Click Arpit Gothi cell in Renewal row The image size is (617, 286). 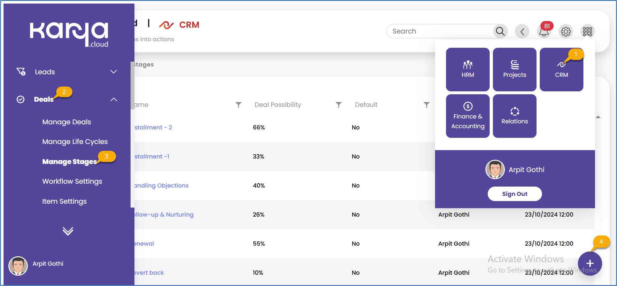click(x=454, y=244)
